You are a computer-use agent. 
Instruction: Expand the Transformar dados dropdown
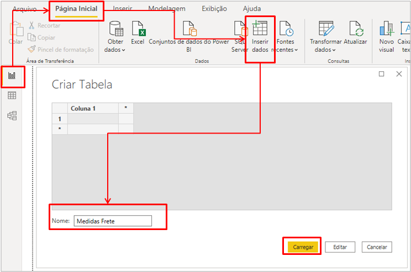click(325, 50)
